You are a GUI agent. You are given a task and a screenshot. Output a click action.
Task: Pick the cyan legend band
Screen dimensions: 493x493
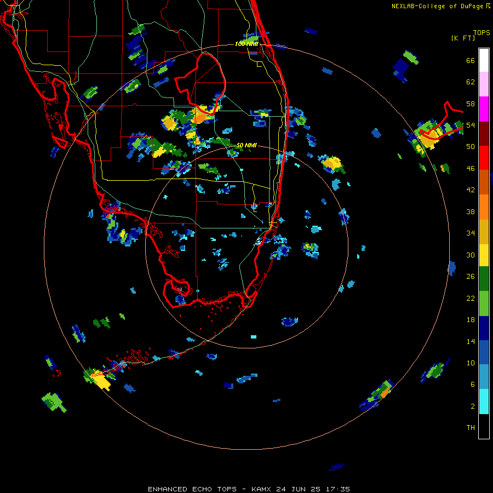484,402
